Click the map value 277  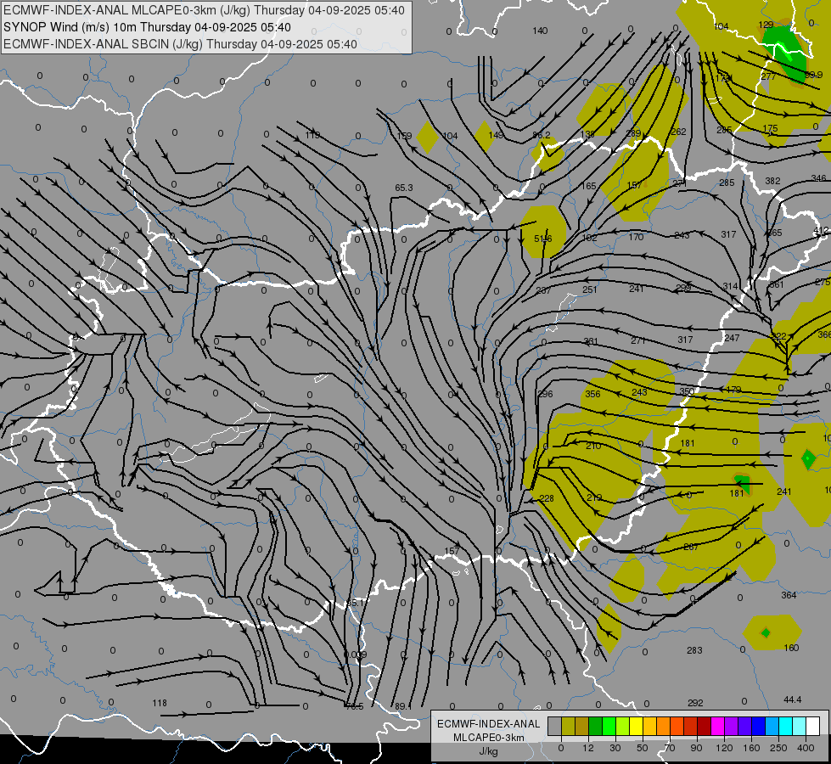[x=768, y=76]
